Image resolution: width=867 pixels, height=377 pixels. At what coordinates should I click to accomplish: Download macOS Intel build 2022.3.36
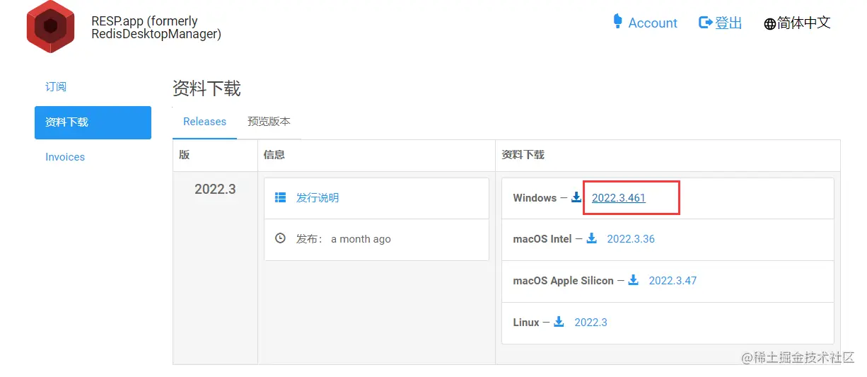coord(631,239)
